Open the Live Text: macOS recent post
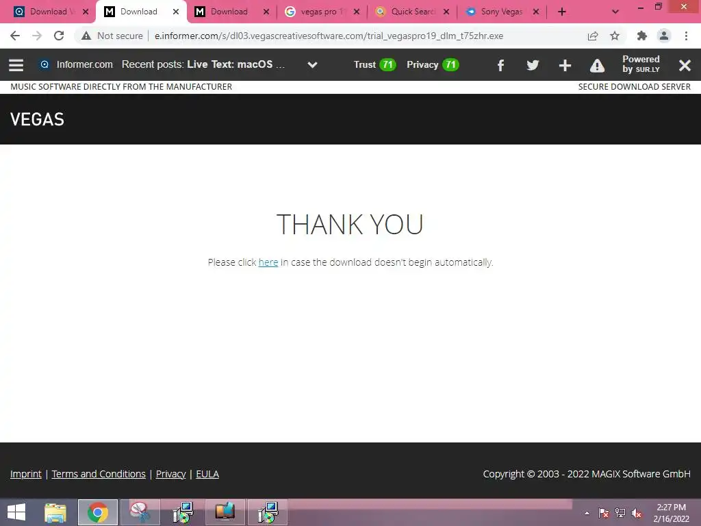Screen dimensions: 701x526 coord(235,64)
